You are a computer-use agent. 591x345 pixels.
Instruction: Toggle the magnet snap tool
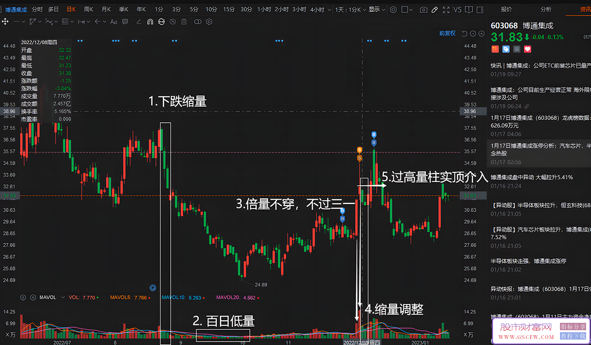tap(150, 21)
